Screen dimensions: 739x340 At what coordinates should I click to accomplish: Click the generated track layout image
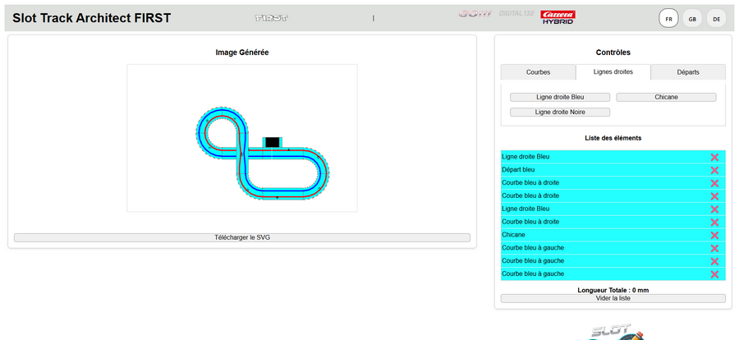pos(242,138)
